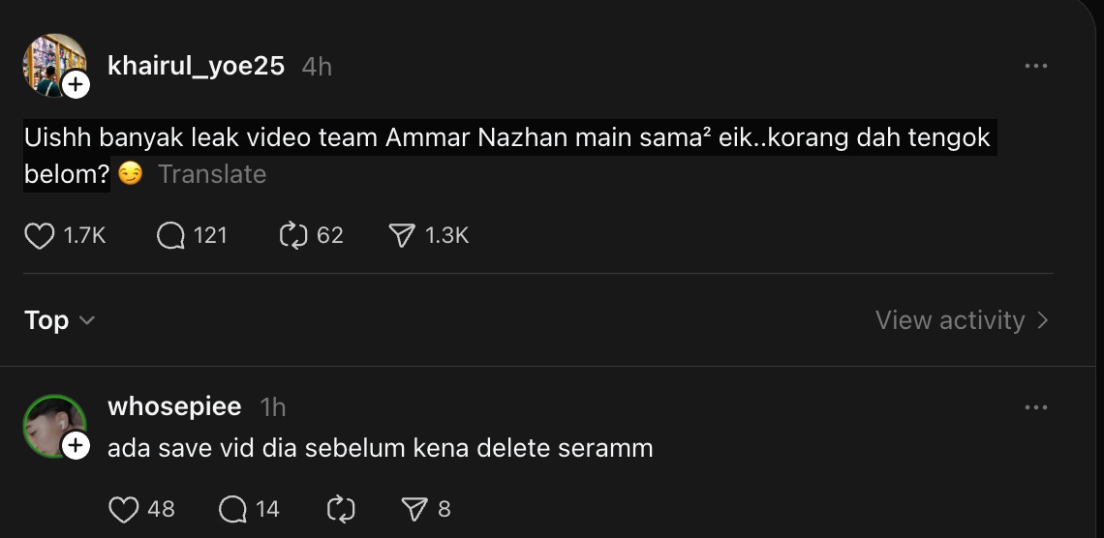Click whosepiee's profile picture
The width and height of the screenshot is (1104, 538).
51,424
